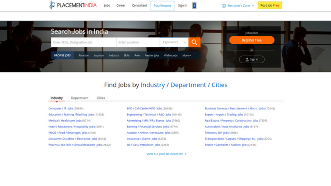Open Telecom / ISP Jobs

pos(217,133)
